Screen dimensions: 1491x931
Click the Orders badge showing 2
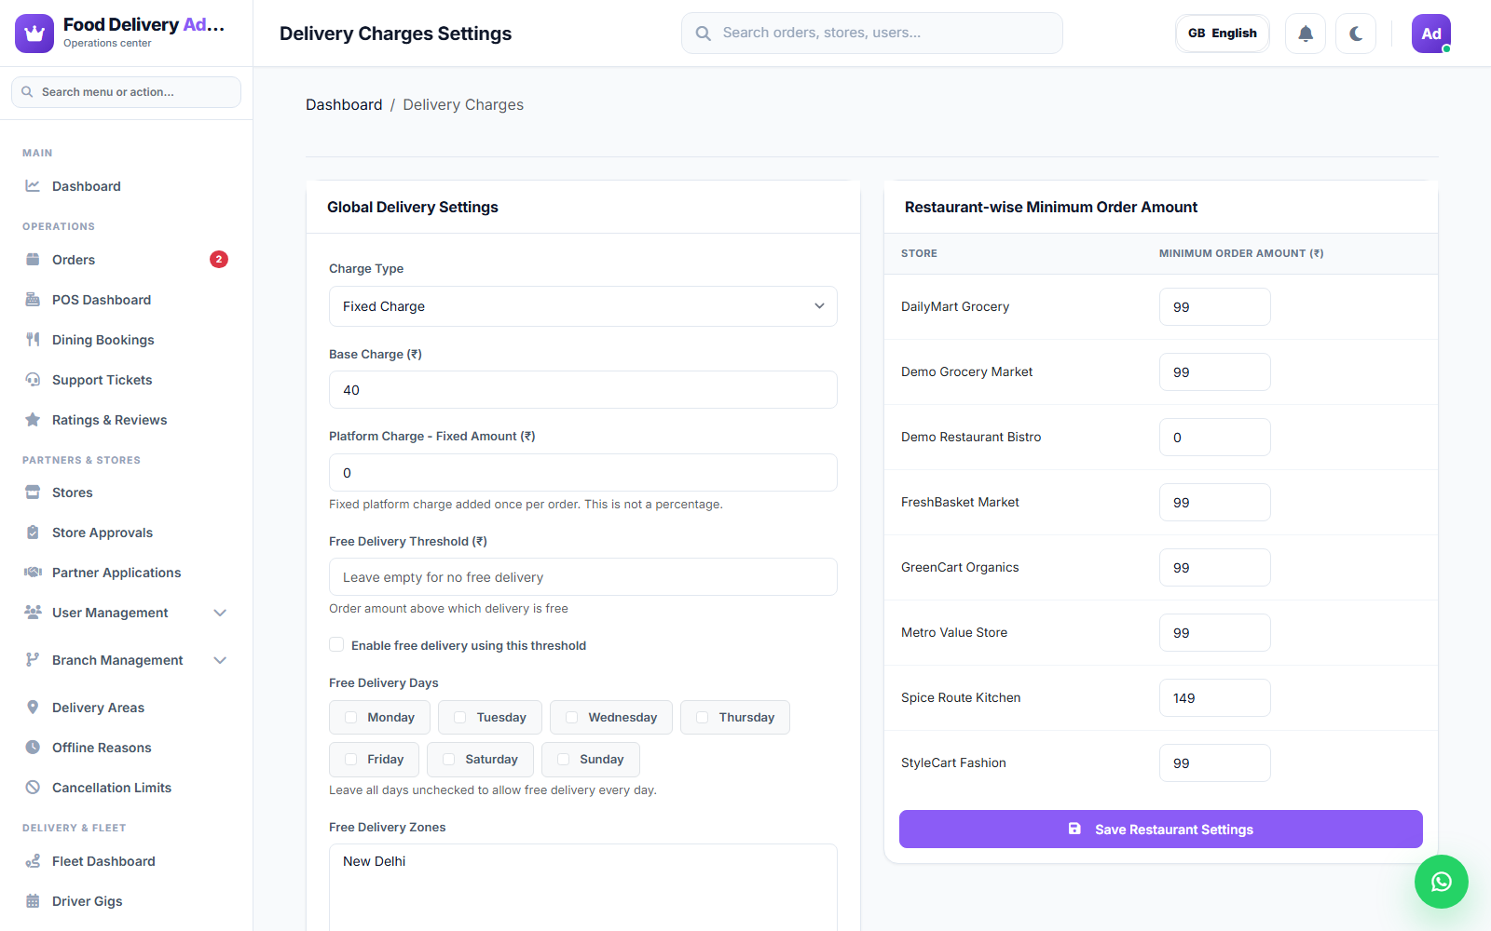[219, 259]
